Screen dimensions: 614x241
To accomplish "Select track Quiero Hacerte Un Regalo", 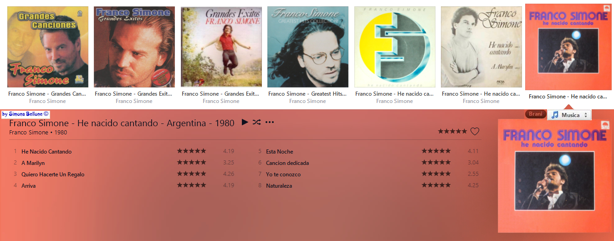I will coord(53,174).
